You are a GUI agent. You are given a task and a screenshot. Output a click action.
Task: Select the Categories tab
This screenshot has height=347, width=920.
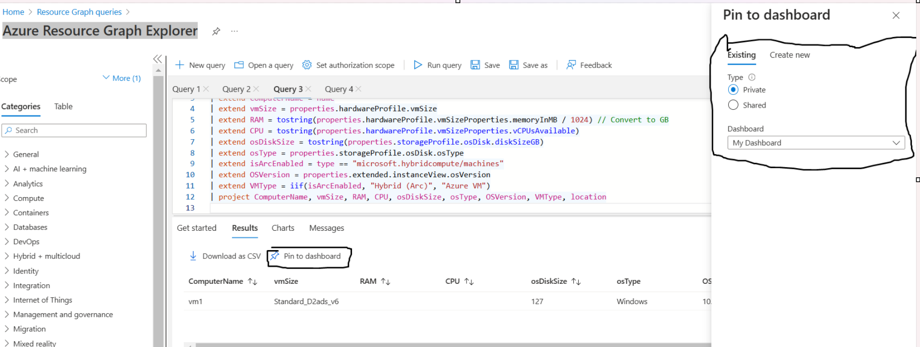pyautogui.click(x=21, y=107)
